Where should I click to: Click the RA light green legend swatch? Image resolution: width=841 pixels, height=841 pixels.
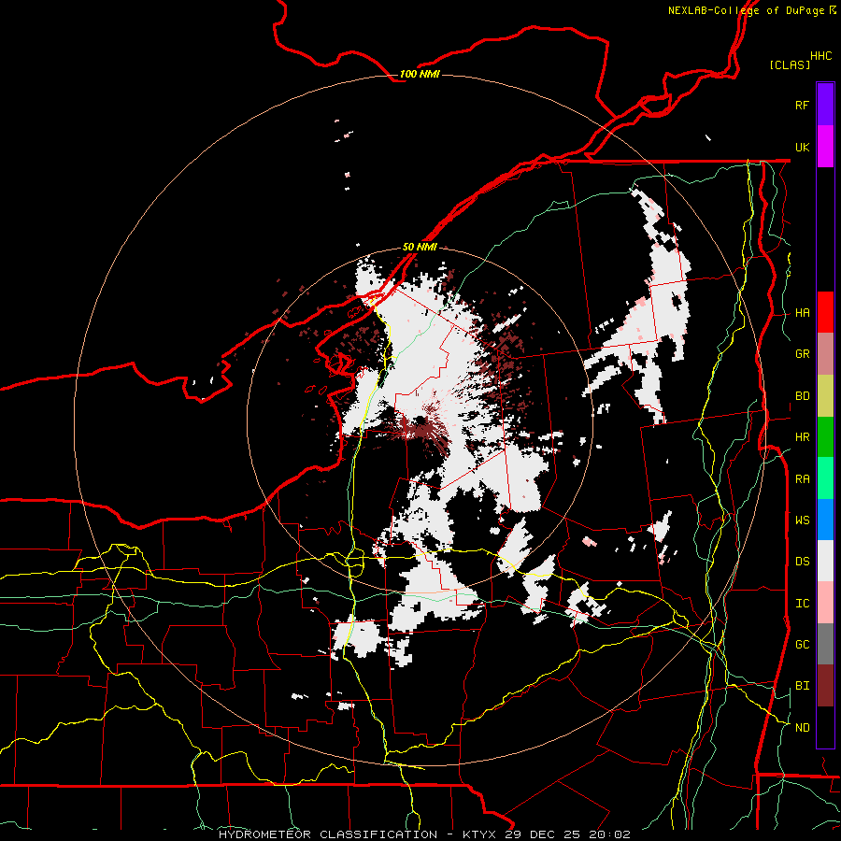825,478
